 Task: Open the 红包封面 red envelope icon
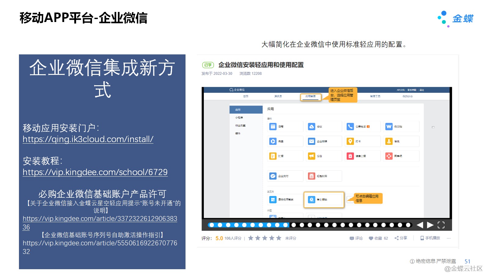pyautogui.click(x=311, y=176)
